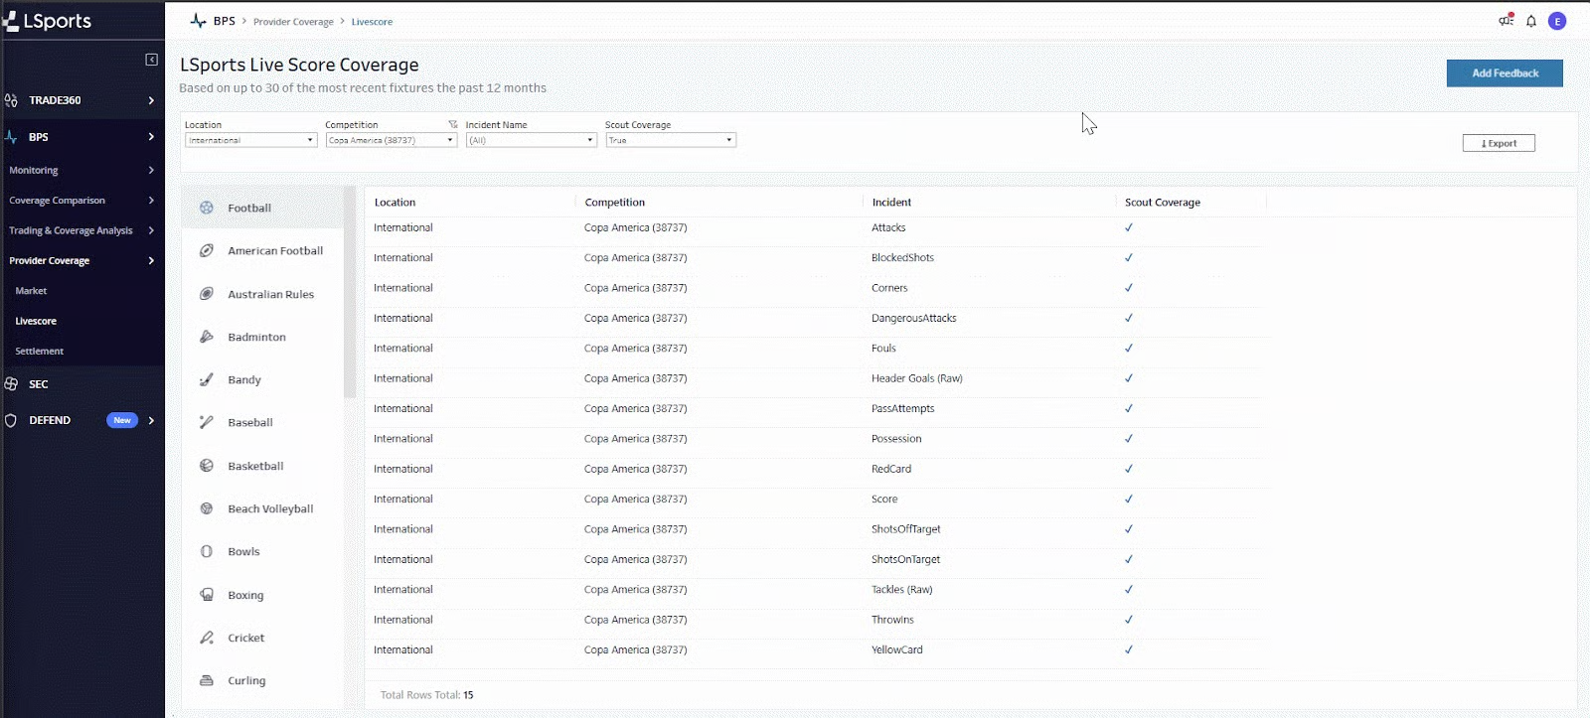Select the Basketball sport icon
Screen dimensions: 1590x718
click(x=207, y=466)
